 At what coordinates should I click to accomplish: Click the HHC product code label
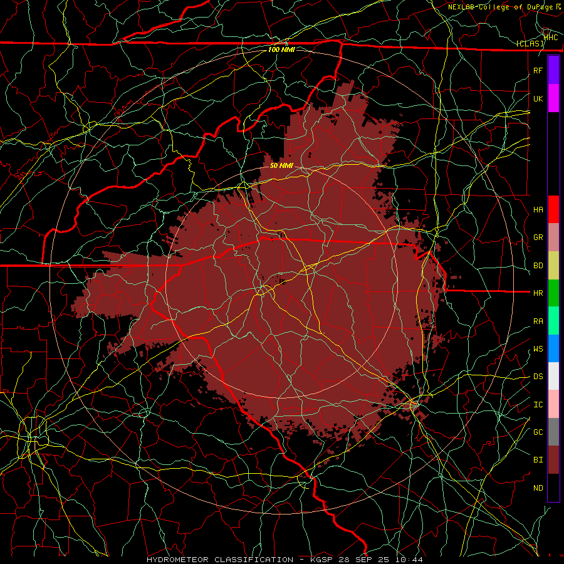(551, 38)
